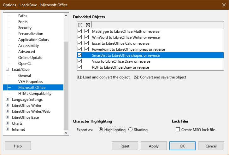Click the OK button
The width and height of the screenshot is (229, 155).
point(182,146)
